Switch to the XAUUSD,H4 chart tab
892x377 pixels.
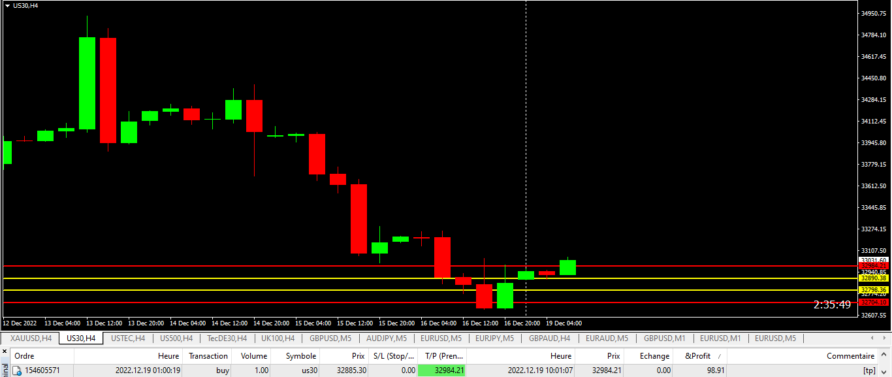point(31,338)
